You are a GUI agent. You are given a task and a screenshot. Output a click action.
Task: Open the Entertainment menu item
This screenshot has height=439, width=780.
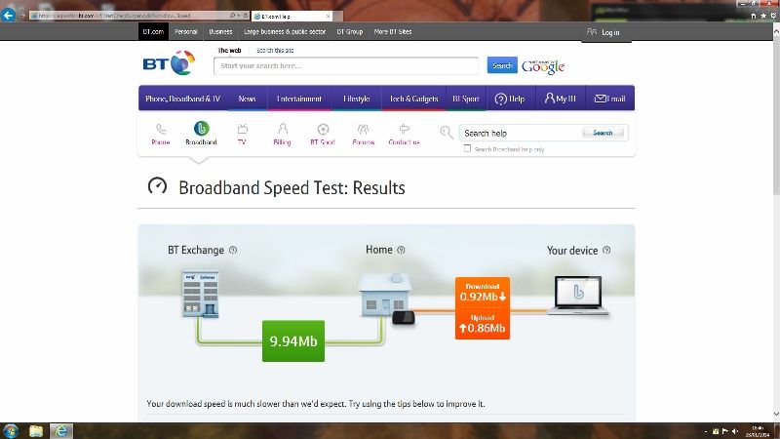pyautogui.click(x=299, y=99)
